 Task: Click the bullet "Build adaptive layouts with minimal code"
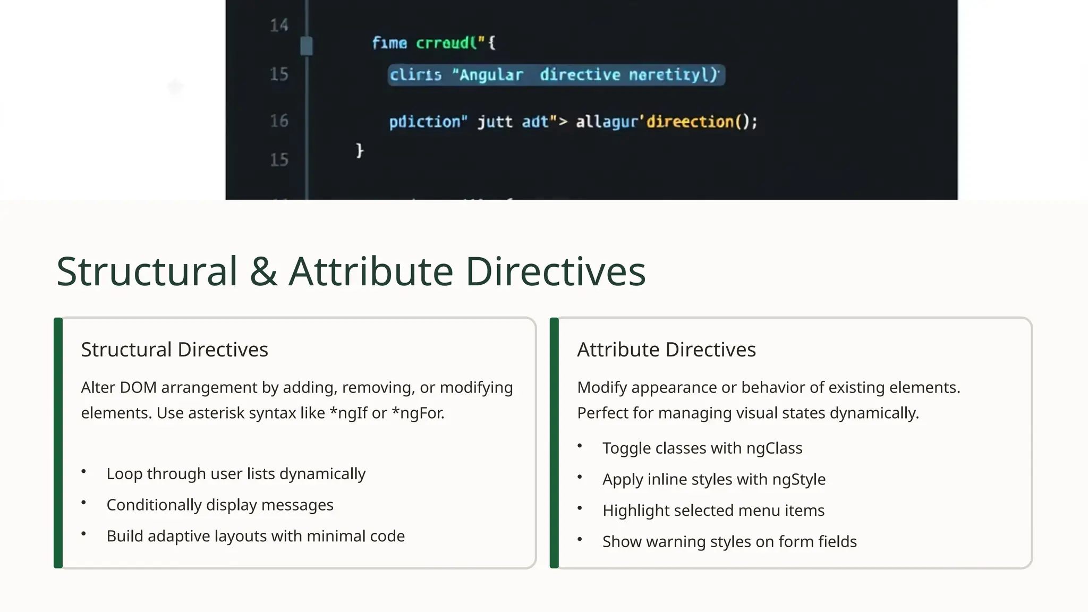pos(256,536)
